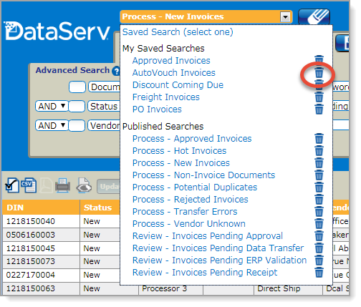Screen dimensions: 361x307
Task: Delete the Process - Hot Invoices search
Action: click(x=319, y=150)
